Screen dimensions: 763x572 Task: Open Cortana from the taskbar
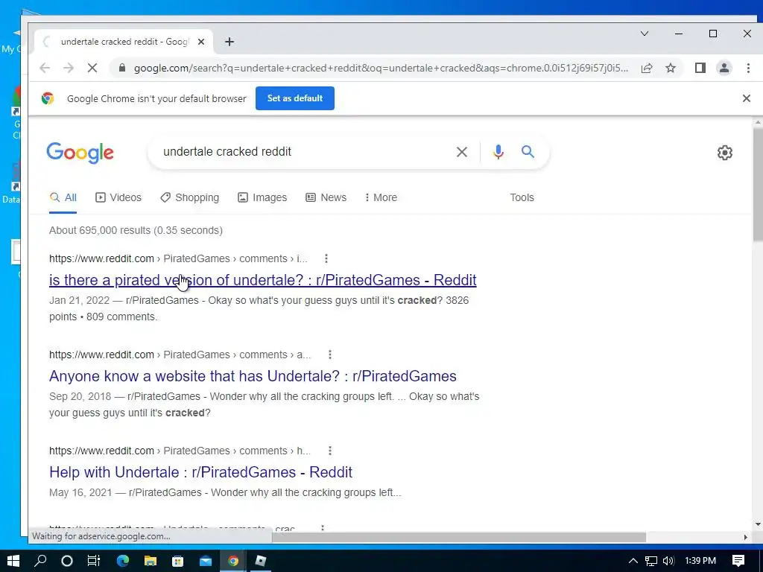[67, 561]
